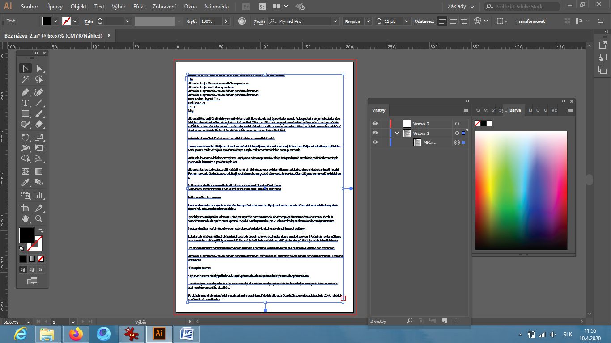This screenshot has height=343, width=611.
Task: Open the Myriad Pro font family dropdown
Action: point(335,21)
